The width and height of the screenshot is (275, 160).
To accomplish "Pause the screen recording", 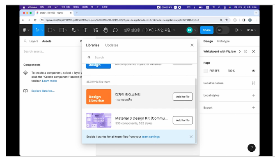I will [x=175, y=7].
